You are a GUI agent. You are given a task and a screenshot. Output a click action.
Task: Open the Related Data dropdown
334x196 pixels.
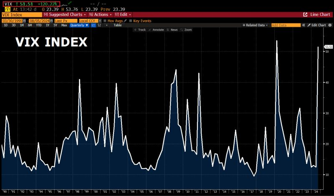click(x=255, y=25)
